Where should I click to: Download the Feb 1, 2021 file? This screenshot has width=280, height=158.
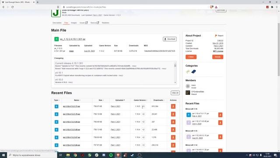click(x=173, y=145)
